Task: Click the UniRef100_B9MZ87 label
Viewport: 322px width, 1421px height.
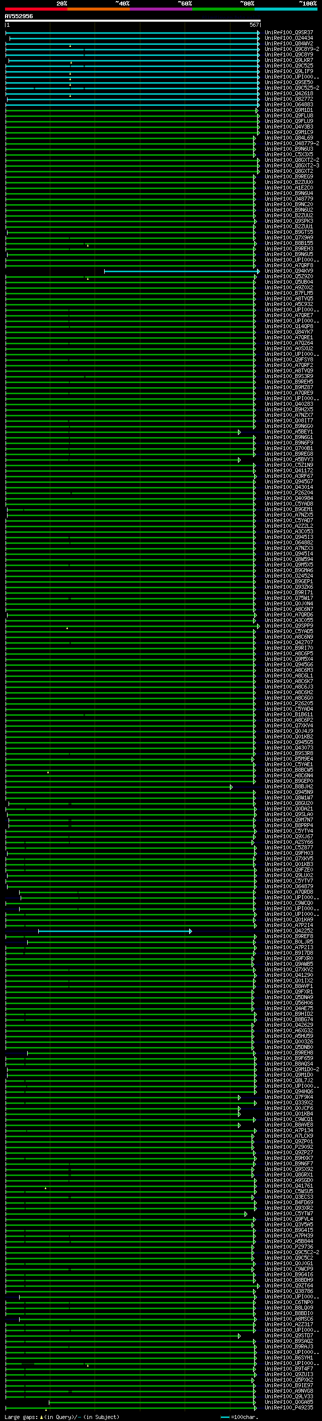Action: (x=289, y=387)
